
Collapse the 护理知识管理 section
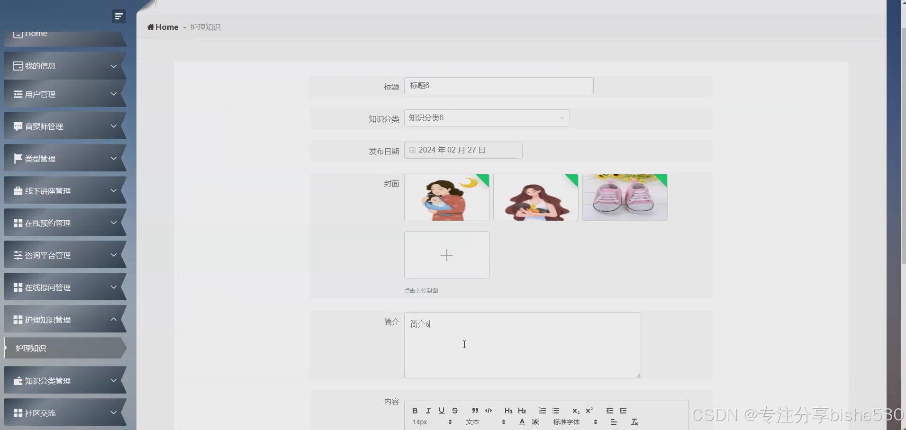coord(65,319)
